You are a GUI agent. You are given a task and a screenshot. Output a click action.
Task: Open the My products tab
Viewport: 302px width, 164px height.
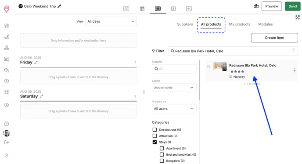[240, 24]
